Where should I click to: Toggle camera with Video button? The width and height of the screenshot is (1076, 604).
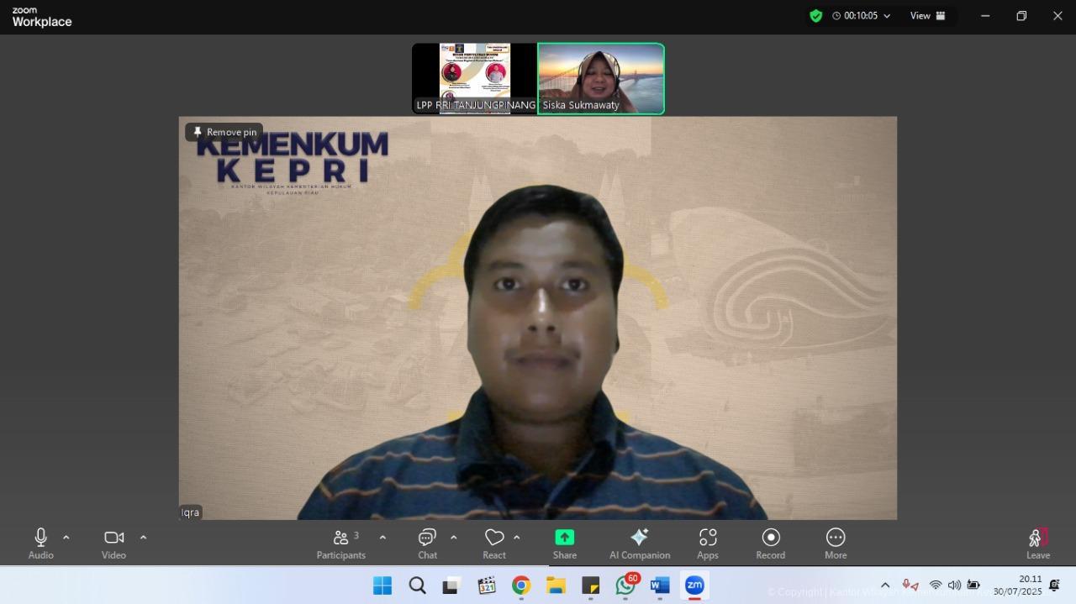(x=113, y=544)
